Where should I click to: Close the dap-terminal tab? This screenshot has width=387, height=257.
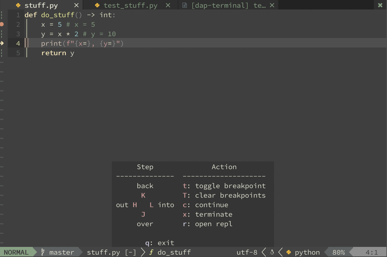pyautogui.click(x=272, y=5)
